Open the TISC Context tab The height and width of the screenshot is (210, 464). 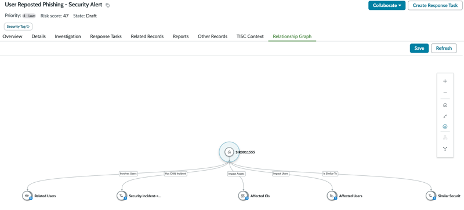coord(250,36)
